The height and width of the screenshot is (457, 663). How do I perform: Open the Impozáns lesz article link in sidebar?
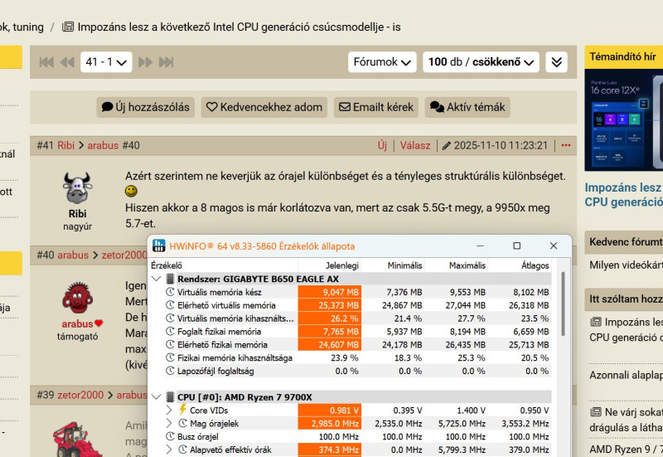[624, 195]
